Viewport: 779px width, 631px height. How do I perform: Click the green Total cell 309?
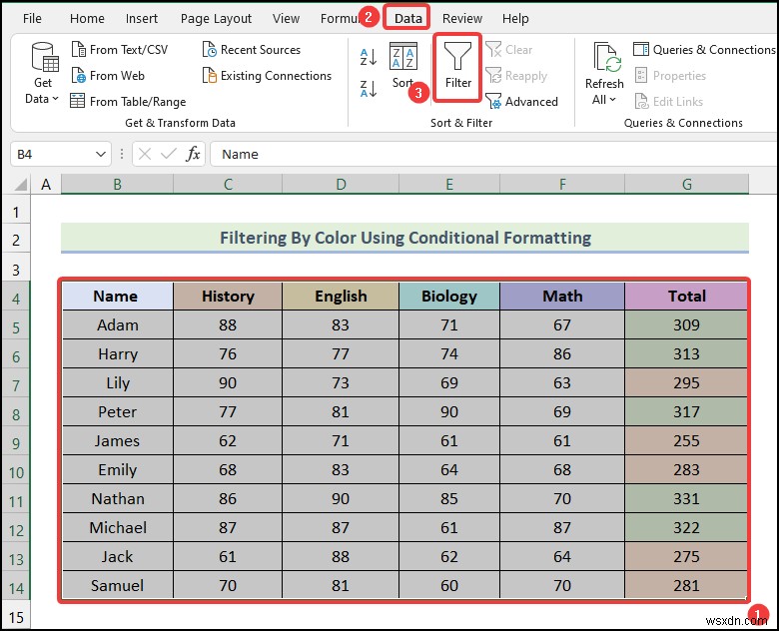(686, 324)
